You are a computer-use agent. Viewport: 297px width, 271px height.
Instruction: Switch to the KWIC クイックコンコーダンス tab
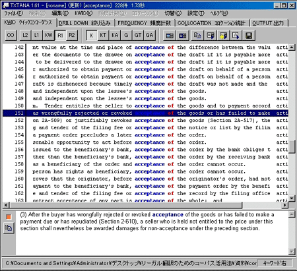click(x=28, y=22)
